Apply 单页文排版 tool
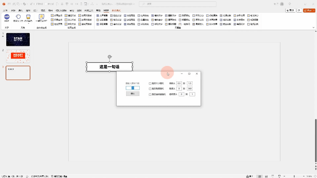 click(x=85, y=15)
